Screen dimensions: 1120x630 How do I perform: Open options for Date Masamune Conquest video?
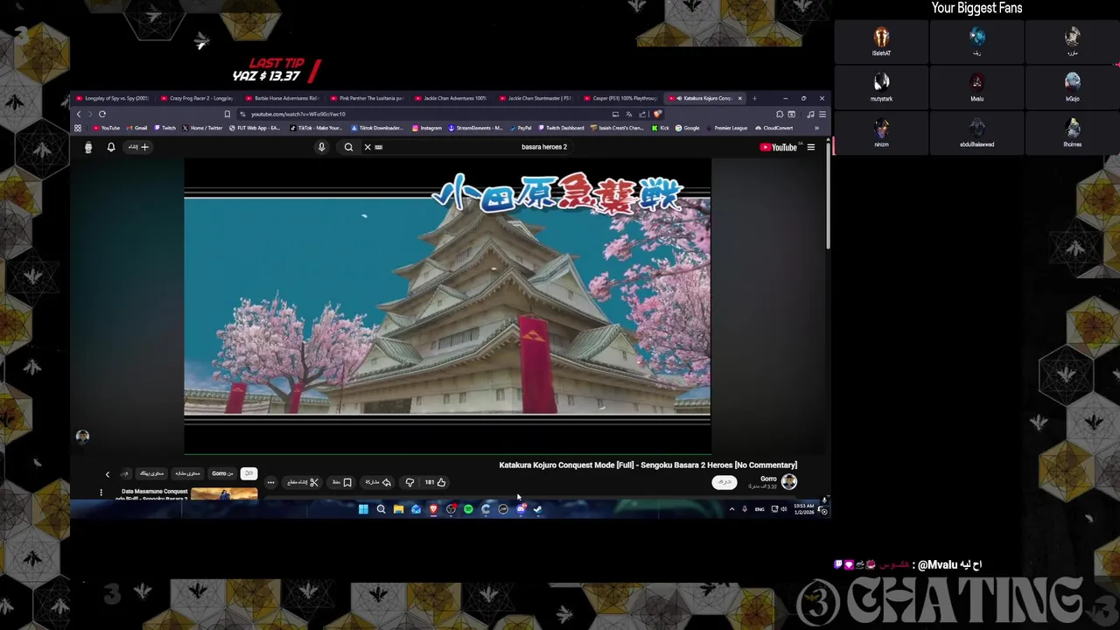[x=101, y=493]
